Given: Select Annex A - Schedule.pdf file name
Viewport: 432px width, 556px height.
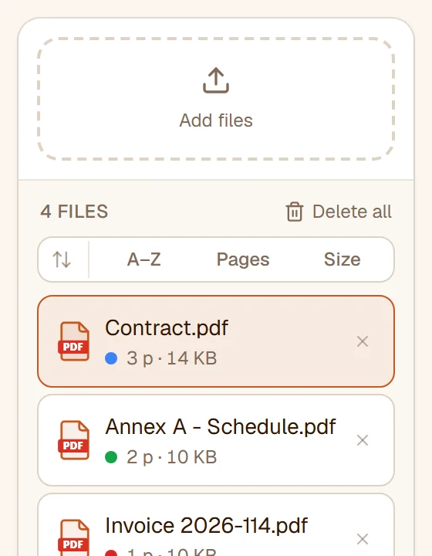Looking at the screenshot, I should pos(221,426).
